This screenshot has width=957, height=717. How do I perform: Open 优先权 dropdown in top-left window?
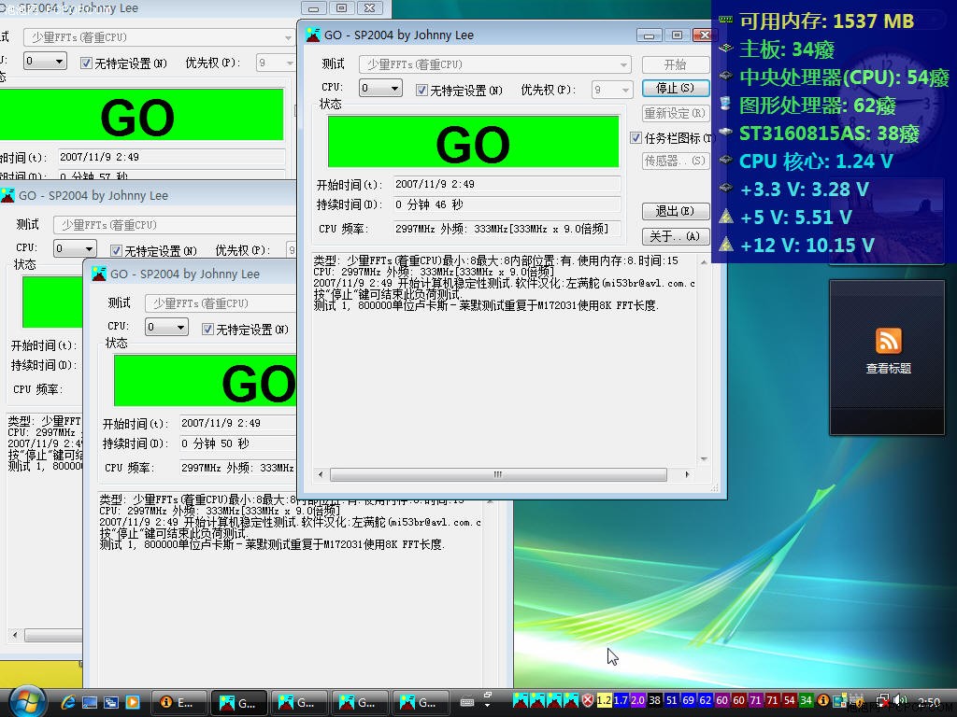(276, 63)
